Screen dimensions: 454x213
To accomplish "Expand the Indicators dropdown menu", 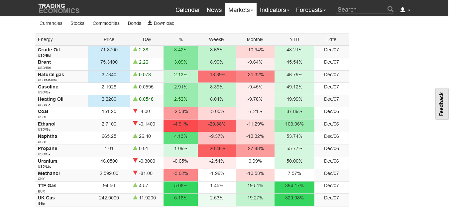I will click(x=275, y=10).
